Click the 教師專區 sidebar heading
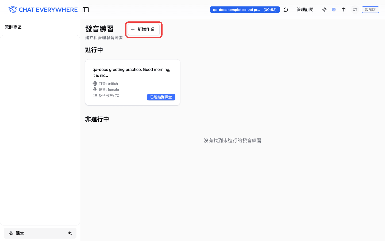This screenshot has width=385, height=241. [13, 27]
